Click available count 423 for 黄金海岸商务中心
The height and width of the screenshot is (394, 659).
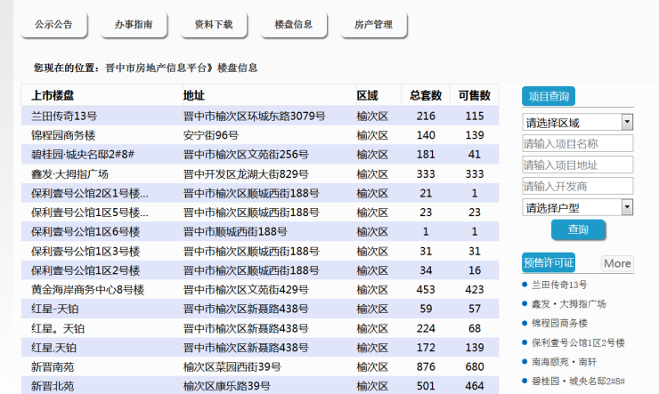click(x=475, y=290)
